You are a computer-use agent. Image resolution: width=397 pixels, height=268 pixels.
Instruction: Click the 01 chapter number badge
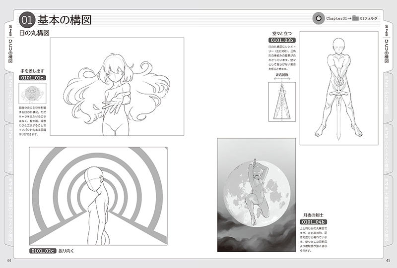click(26, 19)
